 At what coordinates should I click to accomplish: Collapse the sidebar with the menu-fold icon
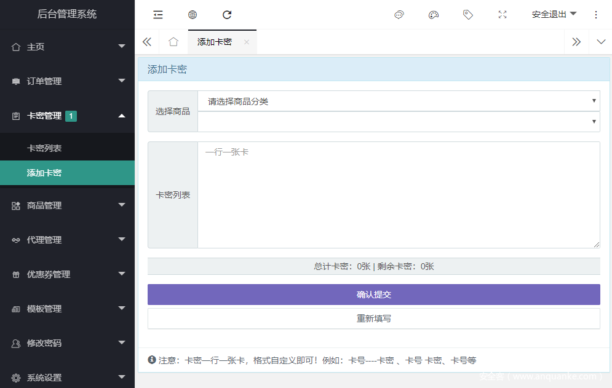(158, 15)
